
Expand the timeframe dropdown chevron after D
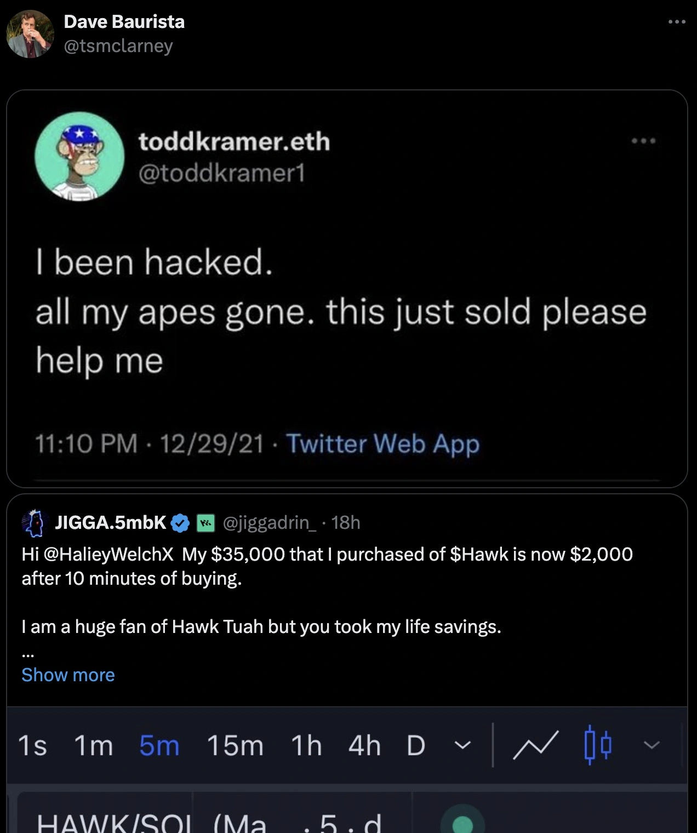point(463,745)
